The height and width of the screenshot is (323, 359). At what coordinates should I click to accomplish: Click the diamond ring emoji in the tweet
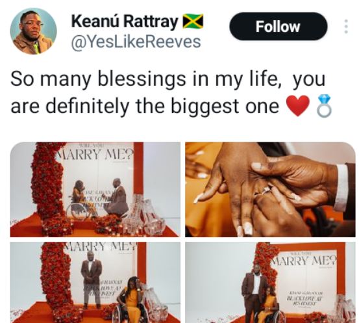tap(324, 106)
